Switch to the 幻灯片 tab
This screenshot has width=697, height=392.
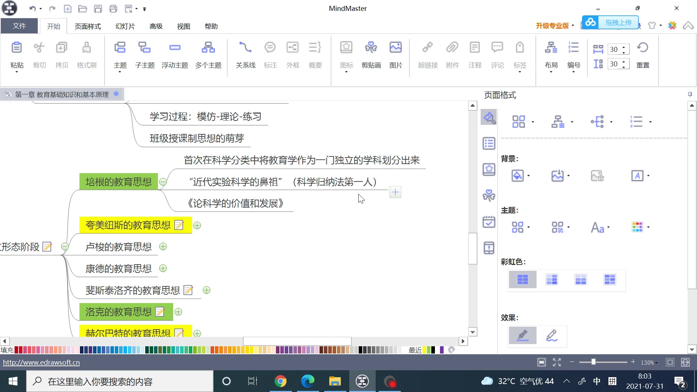click(125, 26)
